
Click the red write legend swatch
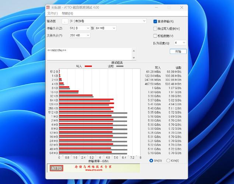tap(88, 66)
